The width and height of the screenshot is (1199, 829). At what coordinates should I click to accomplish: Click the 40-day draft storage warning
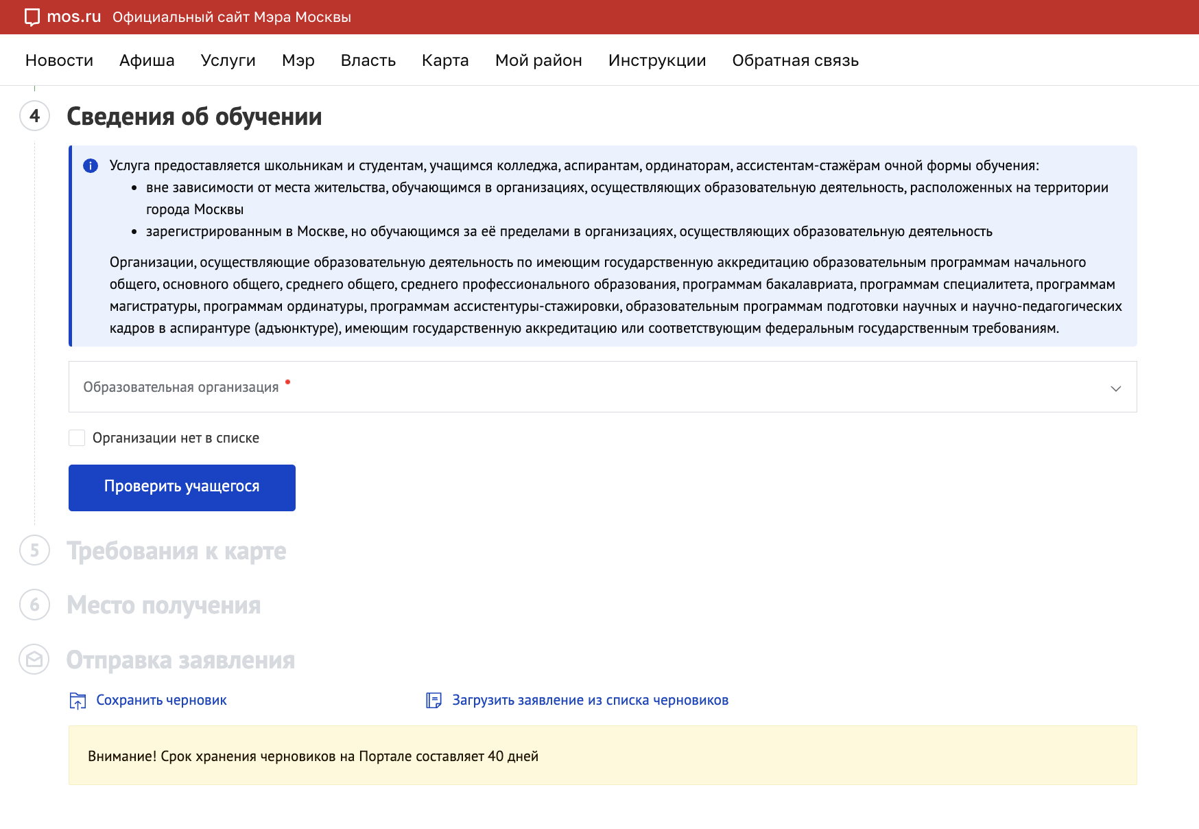pos(602,756)
